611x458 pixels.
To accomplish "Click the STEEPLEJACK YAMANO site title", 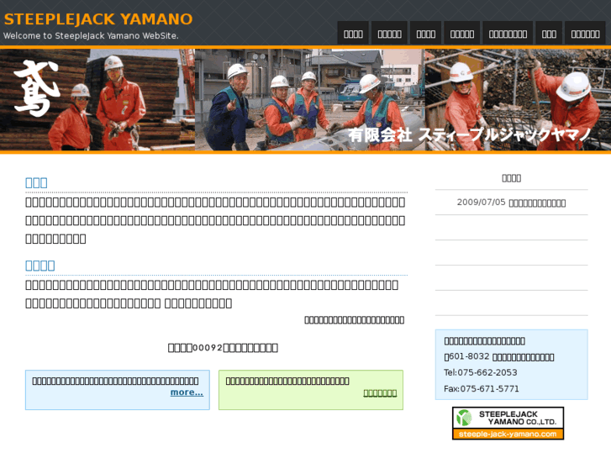I will point(98,19).
